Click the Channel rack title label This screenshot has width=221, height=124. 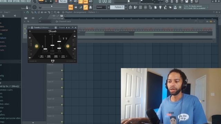[65, 21]
